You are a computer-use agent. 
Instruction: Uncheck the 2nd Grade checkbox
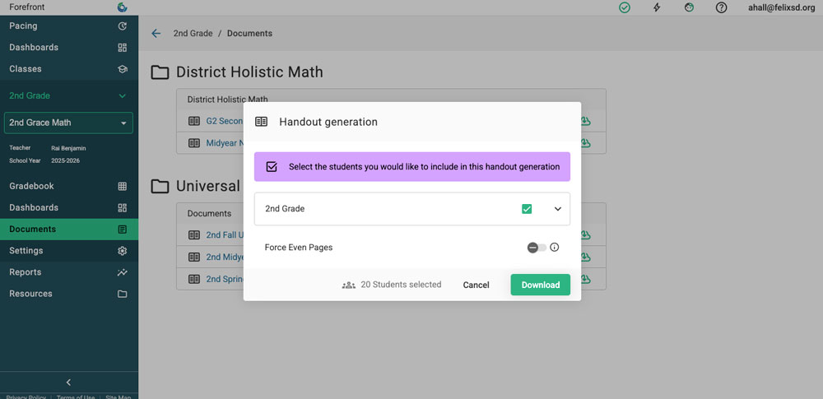tap(527, 209)
